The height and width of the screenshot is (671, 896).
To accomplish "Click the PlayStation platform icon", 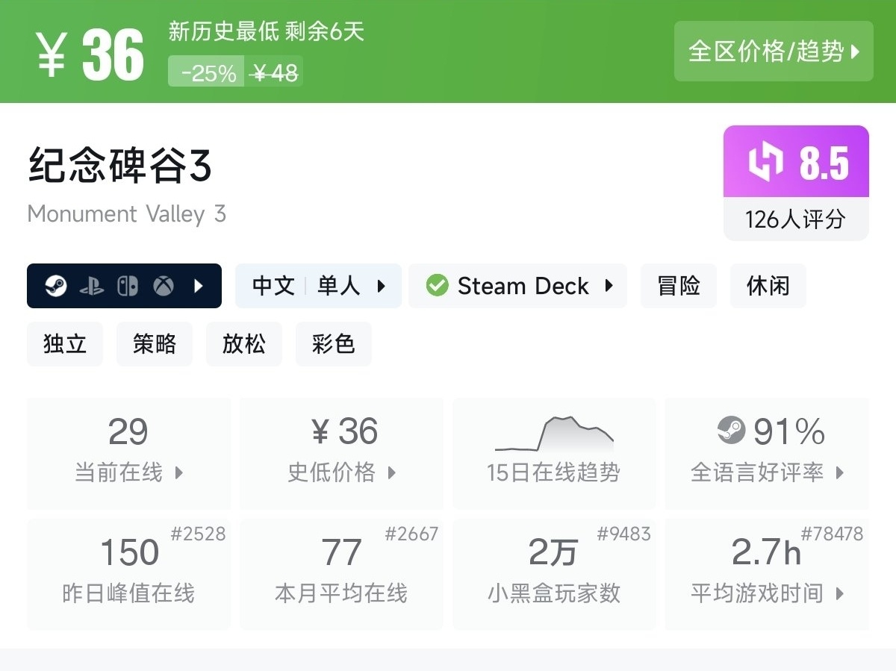I will pyautogui.click(x=92, y=286).
